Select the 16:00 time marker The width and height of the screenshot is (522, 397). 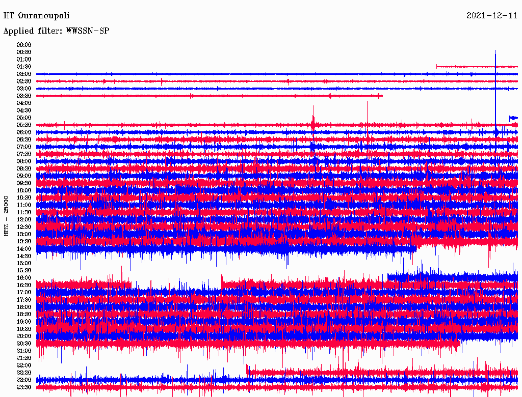pyautogui.click(x=24, y=278)
